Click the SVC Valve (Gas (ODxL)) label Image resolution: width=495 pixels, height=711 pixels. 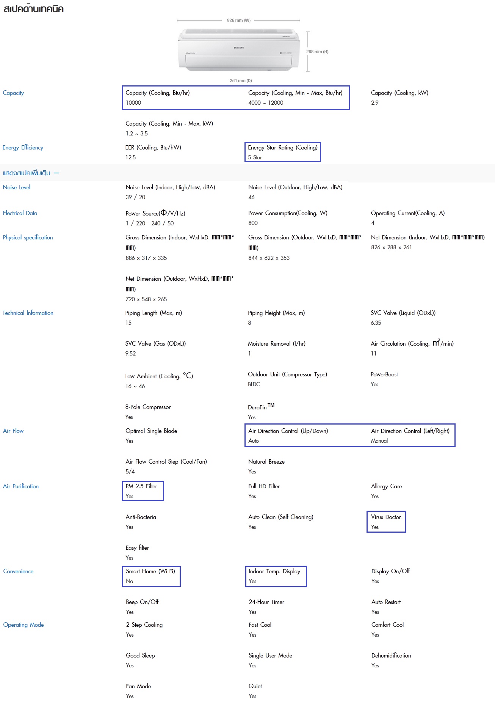[x=155, y=344]
